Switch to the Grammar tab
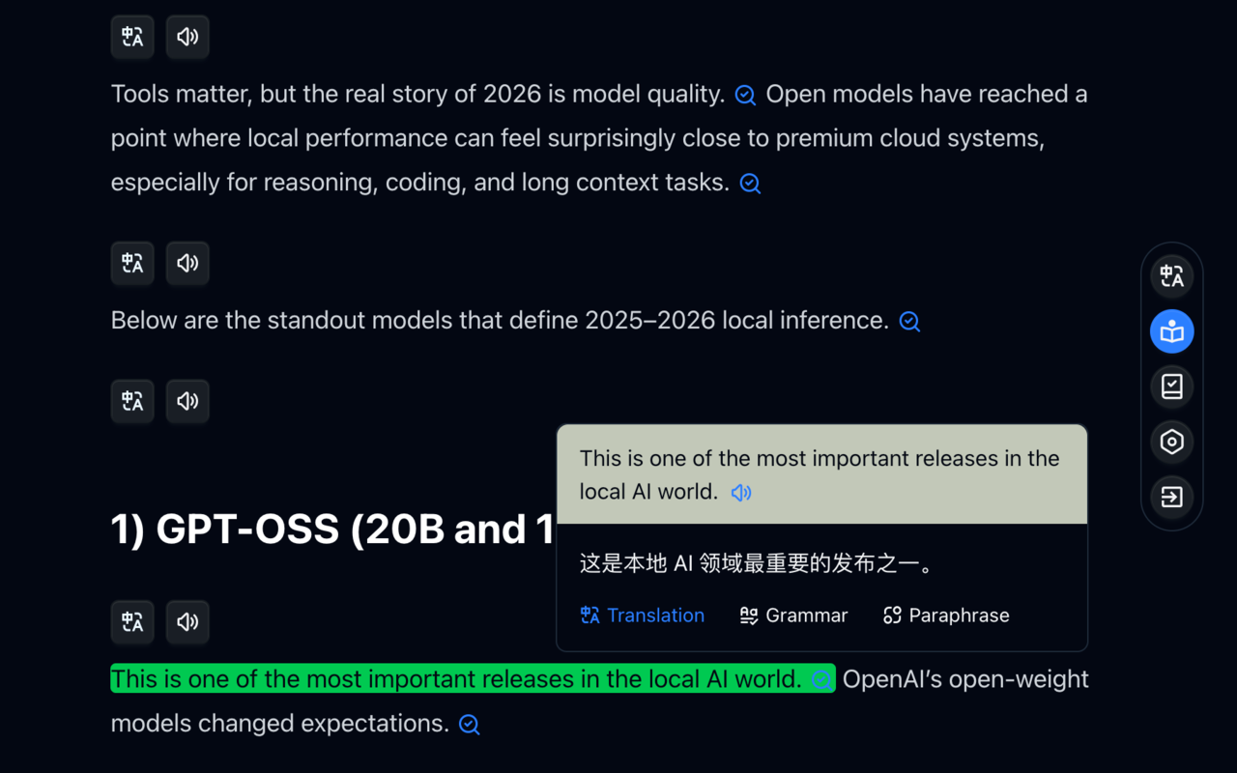 coord(793,616)
